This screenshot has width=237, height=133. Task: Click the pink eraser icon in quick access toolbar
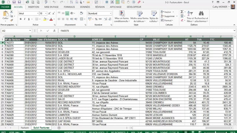139,2
